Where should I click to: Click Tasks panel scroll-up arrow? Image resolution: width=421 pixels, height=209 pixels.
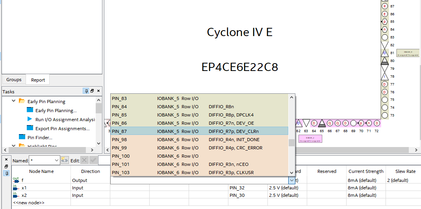[98, 100]
